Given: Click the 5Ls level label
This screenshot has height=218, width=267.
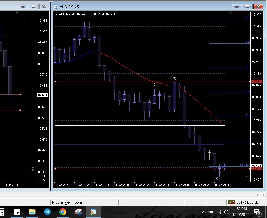Looking at the screenshot, I should 248,42.
